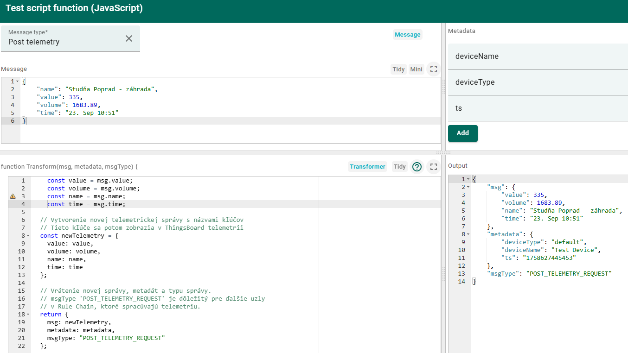Select the Message label chip

coord(407,35)
